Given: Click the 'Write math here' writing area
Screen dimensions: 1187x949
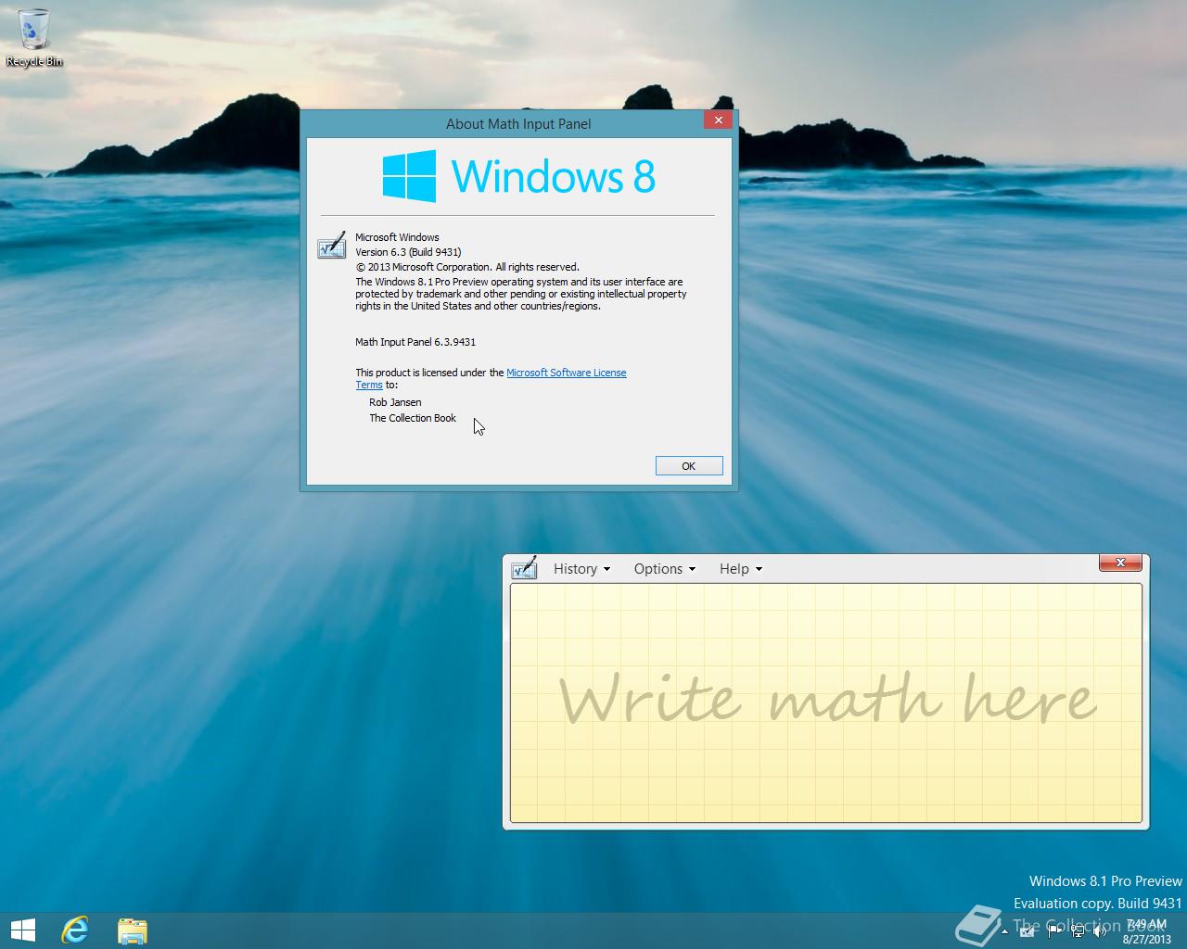Looking at the screenshot, I should (x=826, y=702).
